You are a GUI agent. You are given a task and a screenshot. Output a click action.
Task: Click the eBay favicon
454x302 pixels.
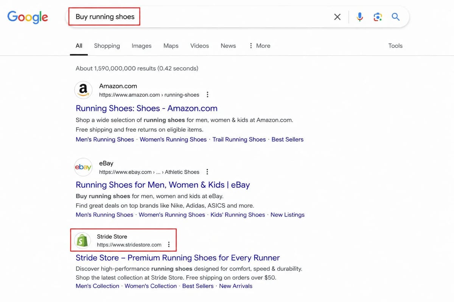[x=83, y=167]
